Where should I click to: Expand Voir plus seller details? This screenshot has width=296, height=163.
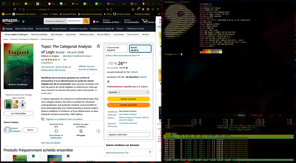(x=113, y=126)
